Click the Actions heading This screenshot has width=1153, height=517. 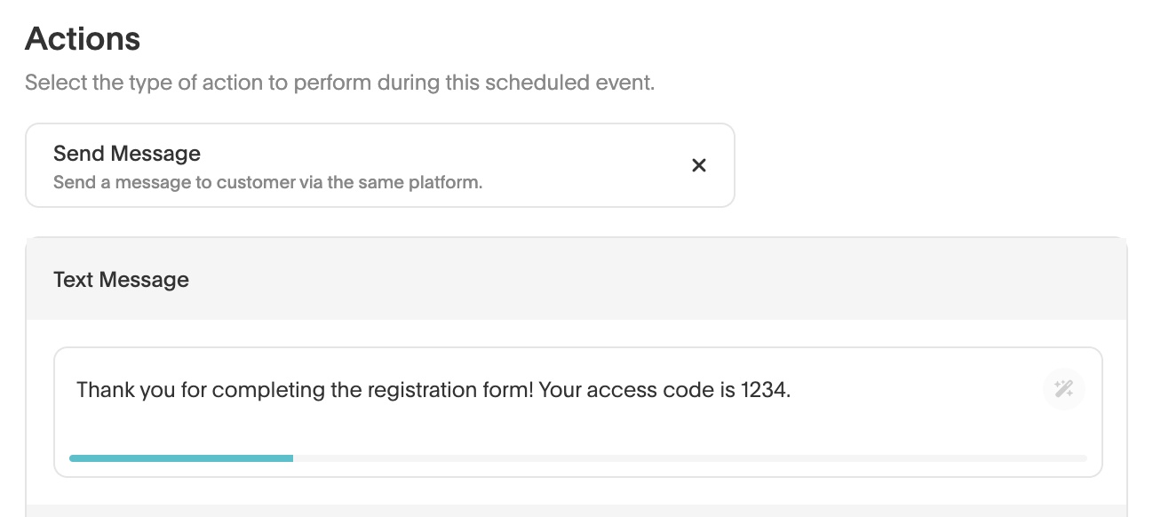83,39
